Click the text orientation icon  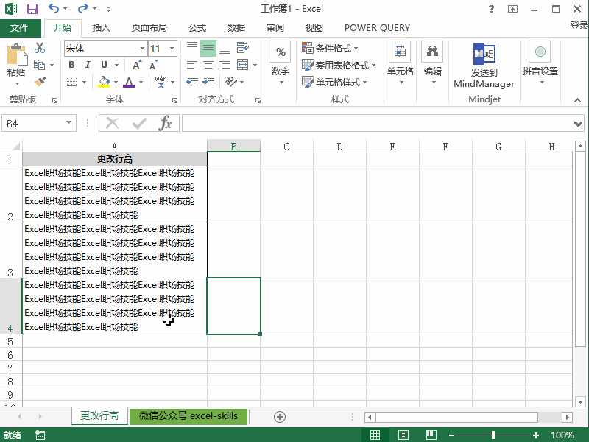(230, 81)
